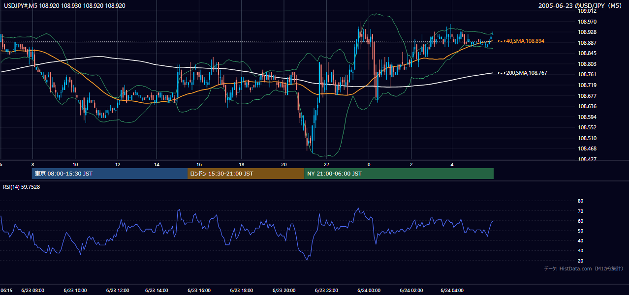The height and width of the screenshot is (295, 629).
Task: Click RSI scale value 50
Action: 580,231
